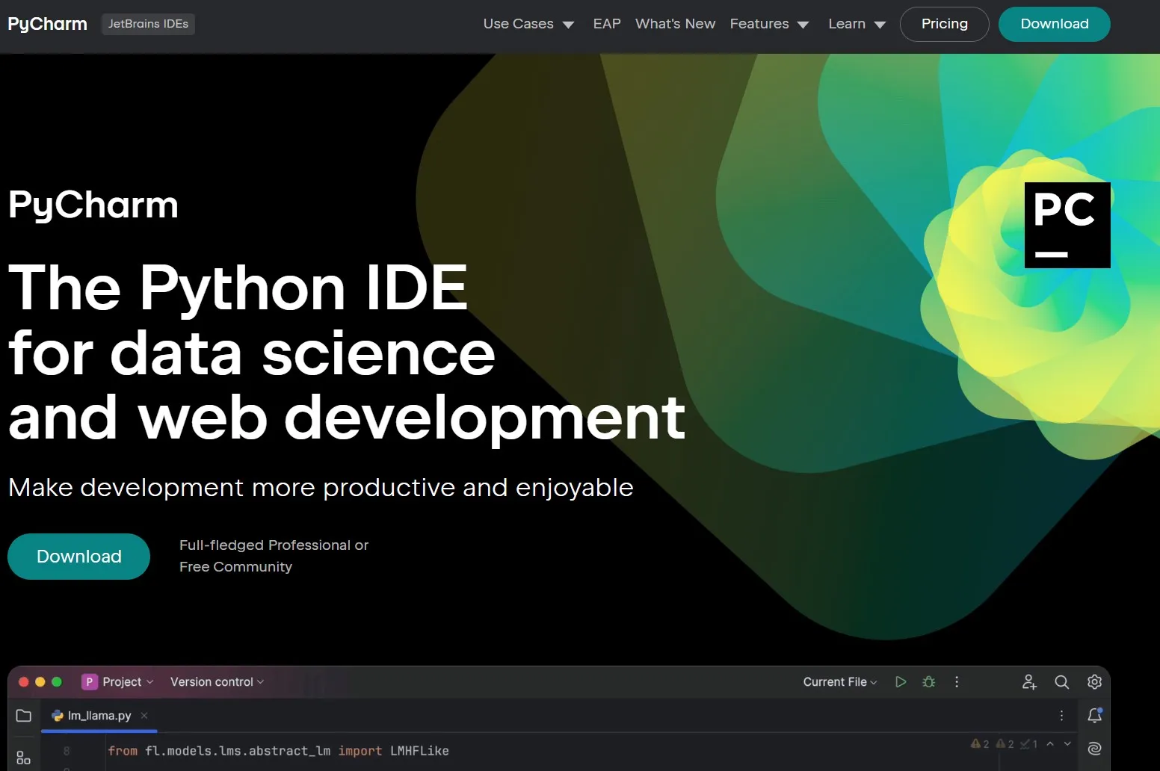Click line number 8 in the gutter

pos(67,751)
